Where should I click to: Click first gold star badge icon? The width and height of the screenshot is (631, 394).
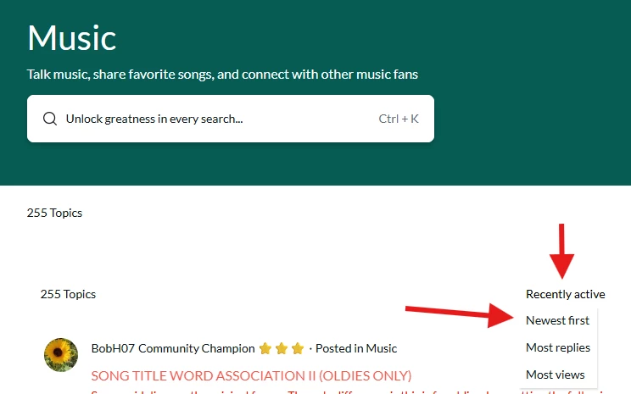265,348
